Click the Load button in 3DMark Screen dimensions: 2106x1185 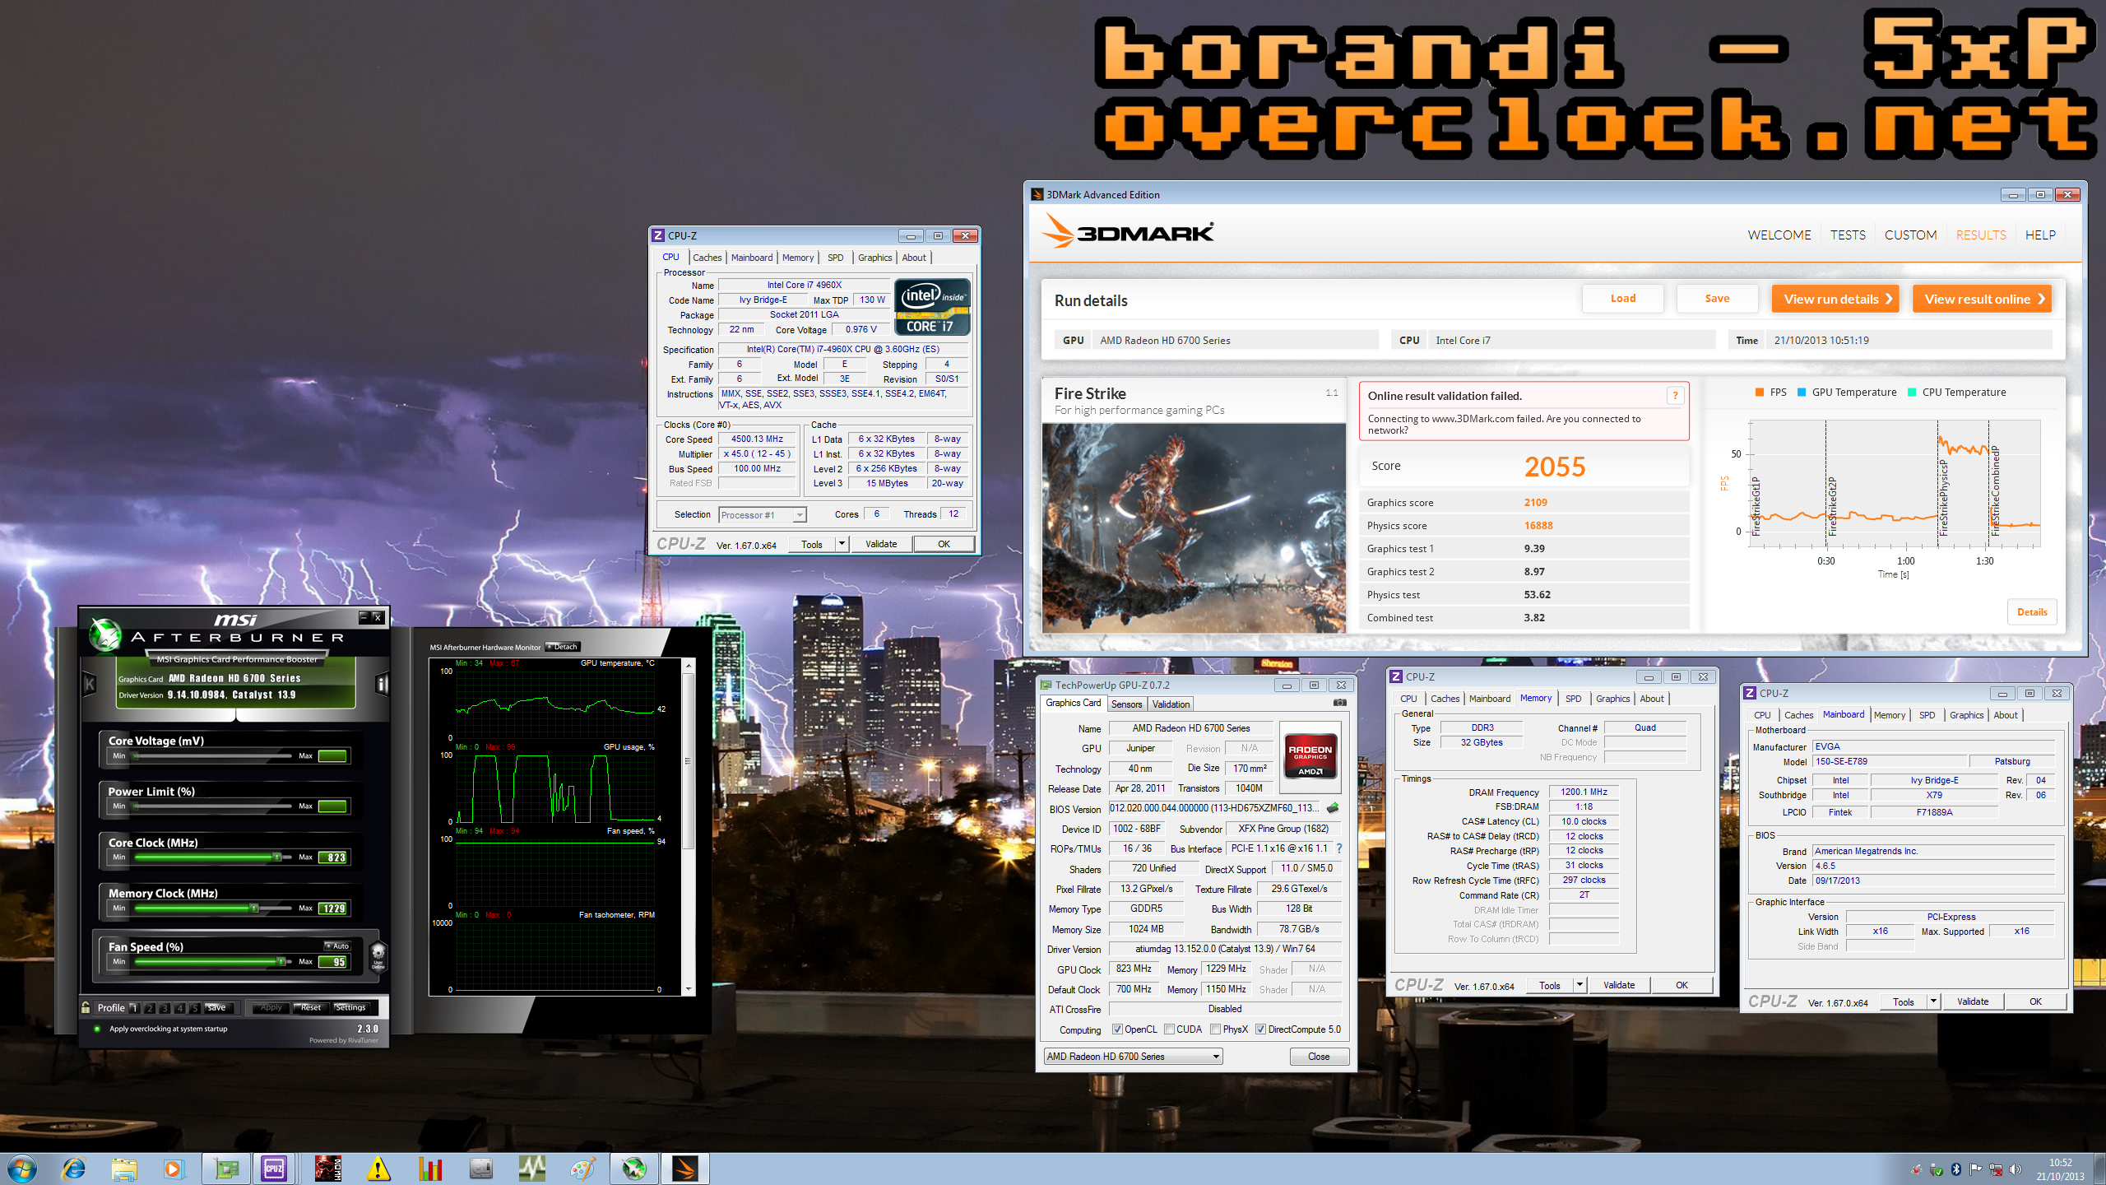point(1622,299)
